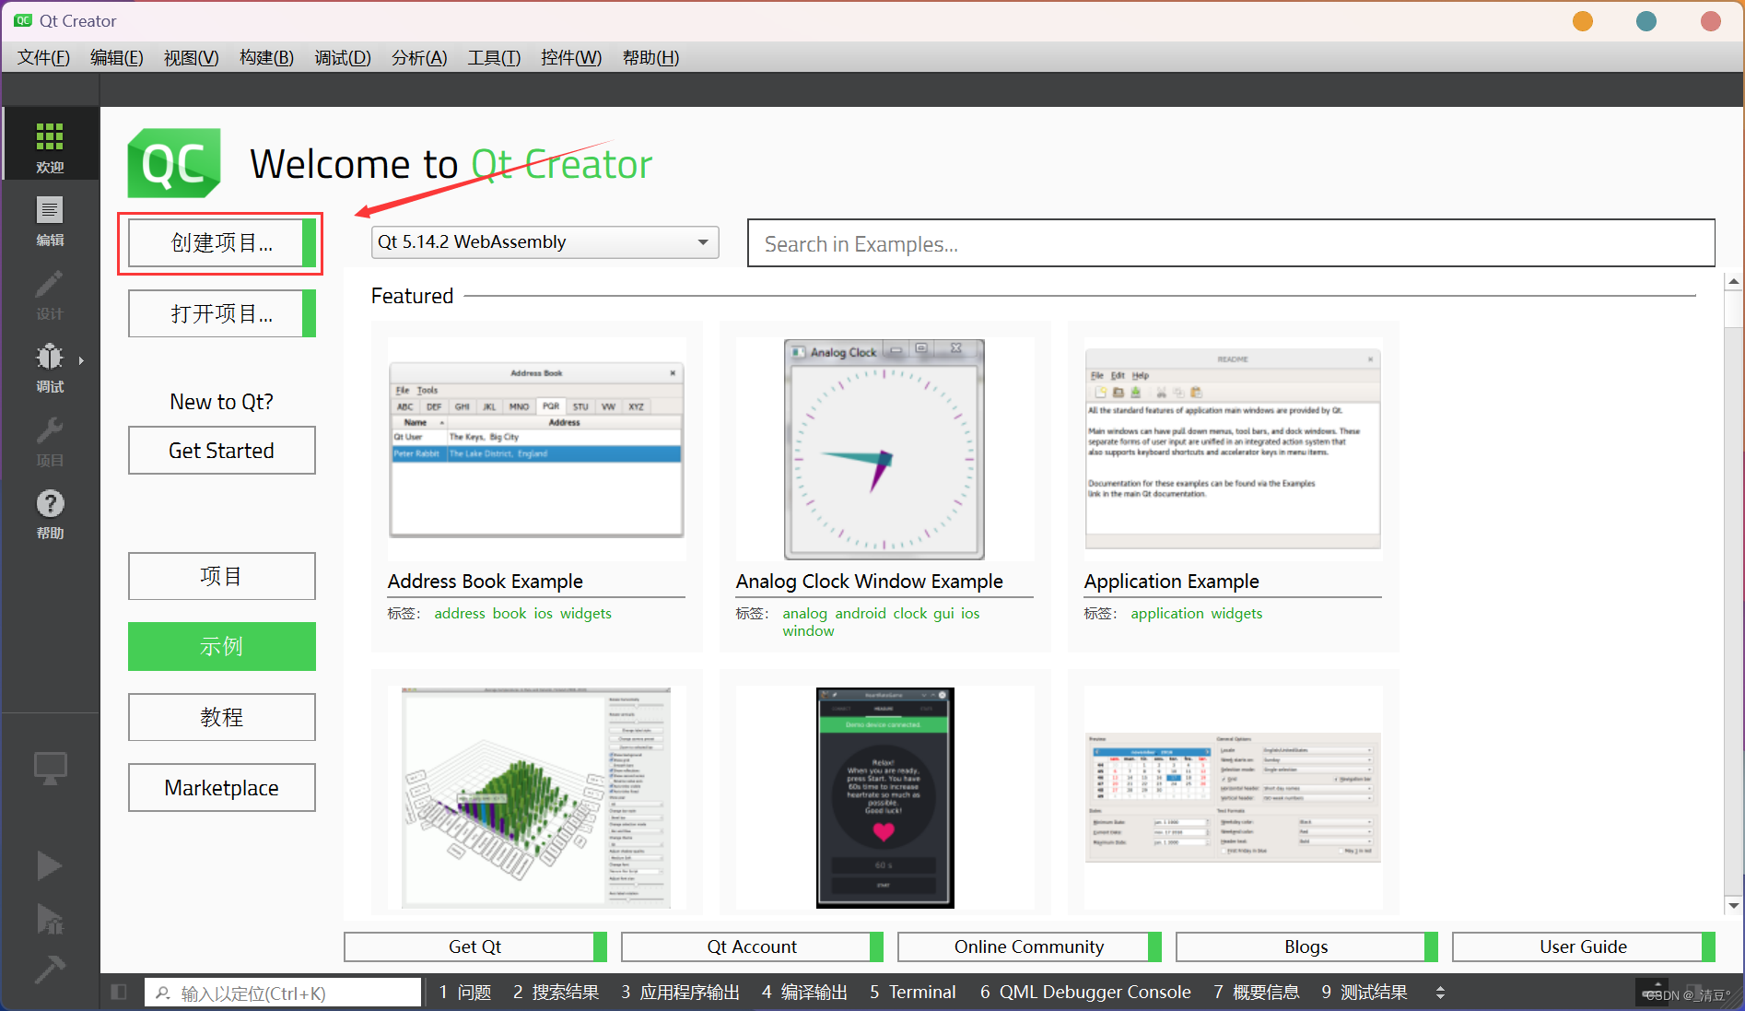Open the 9 测试结果 pane

pyautogui.click(x=1364, y=993)
